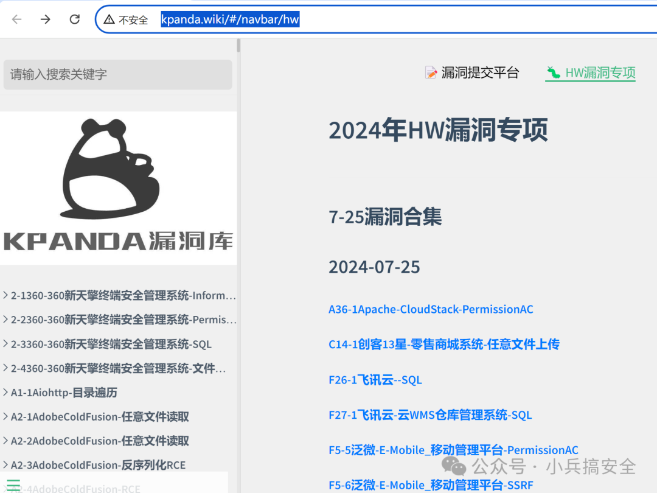
Task: Open F27-1飞讯云-云WMS仓库管理系统-SQL link
Action: 430,415
